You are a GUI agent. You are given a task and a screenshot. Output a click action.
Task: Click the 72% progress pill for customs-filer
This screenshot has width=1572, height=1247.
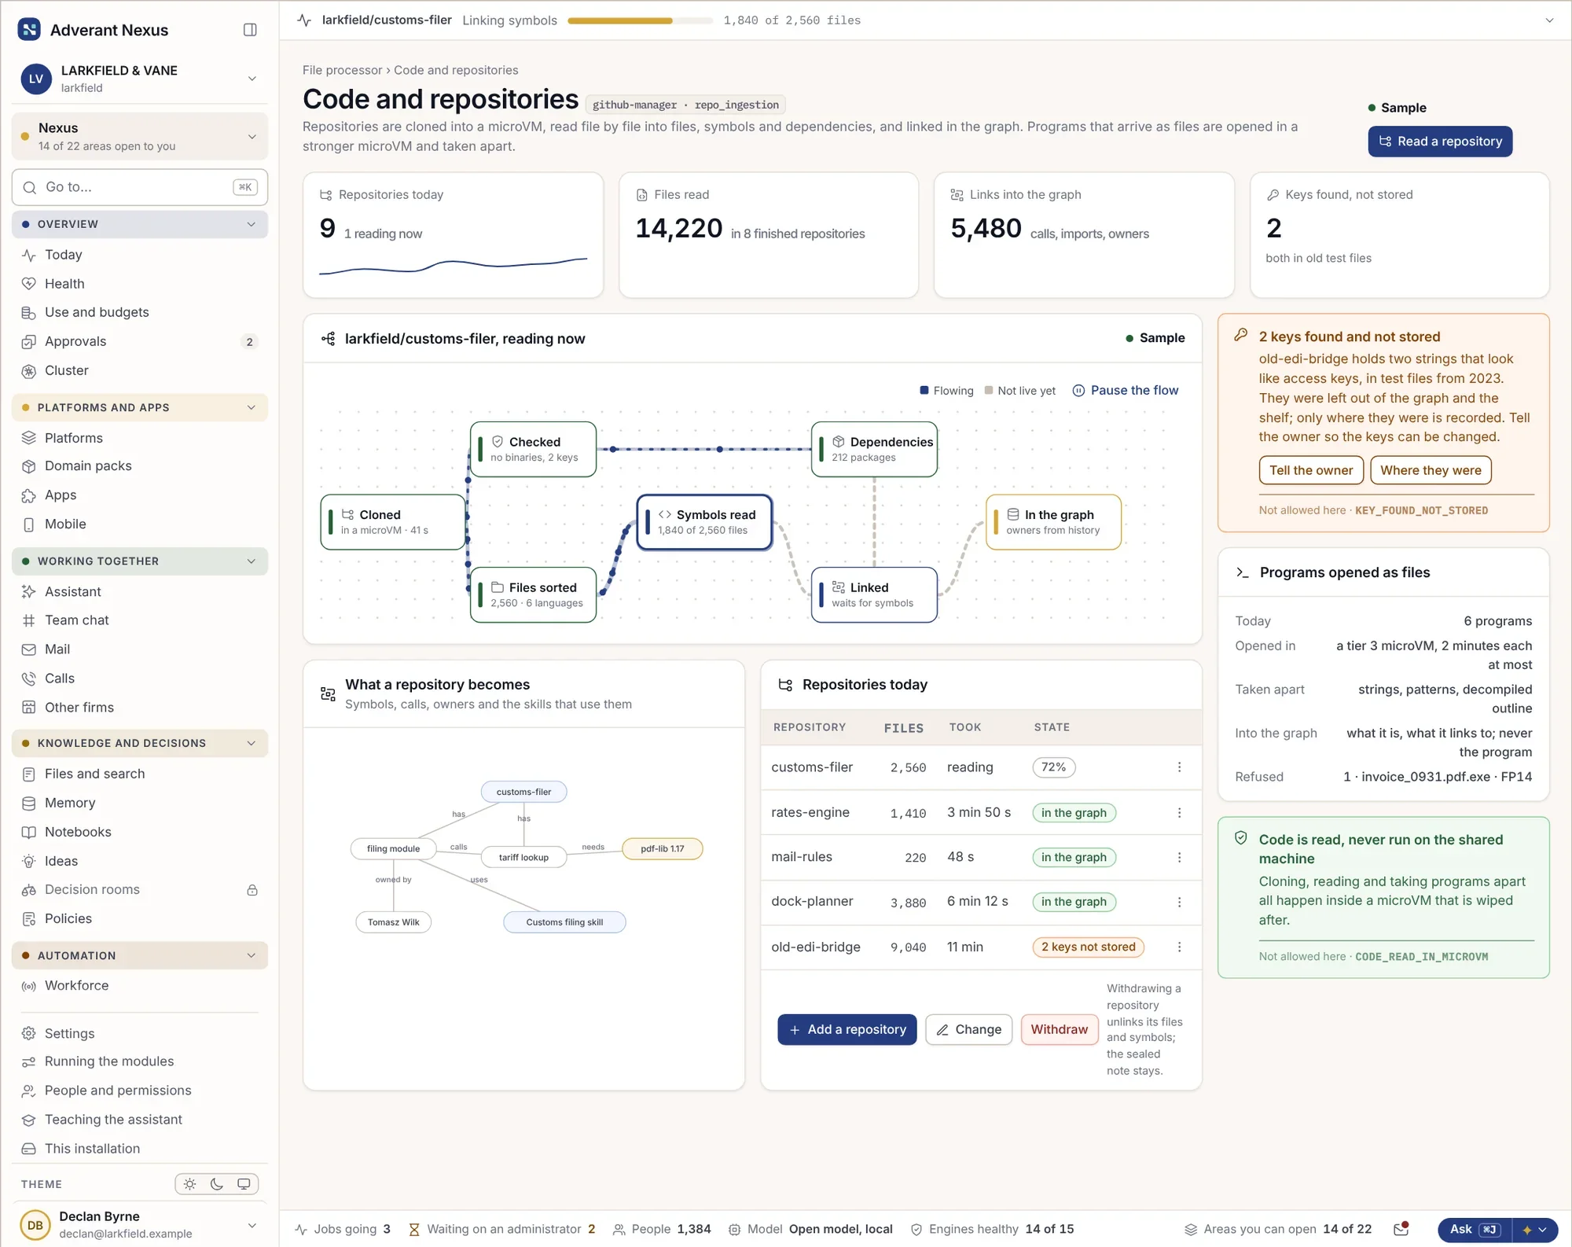[1053, 767]
